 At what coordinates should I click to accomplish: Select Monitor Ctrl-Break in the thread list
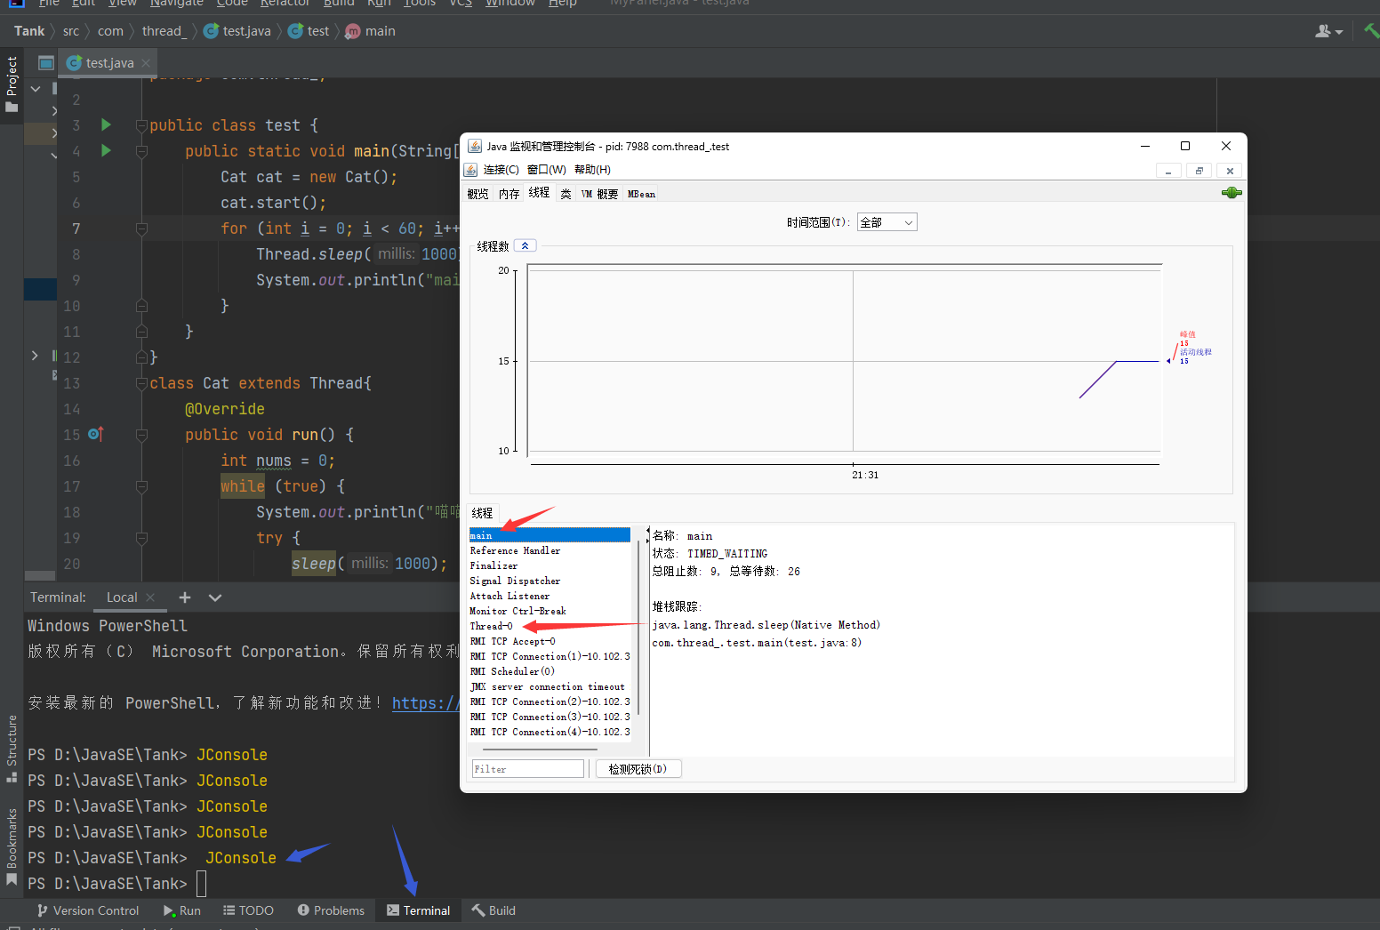550,611
